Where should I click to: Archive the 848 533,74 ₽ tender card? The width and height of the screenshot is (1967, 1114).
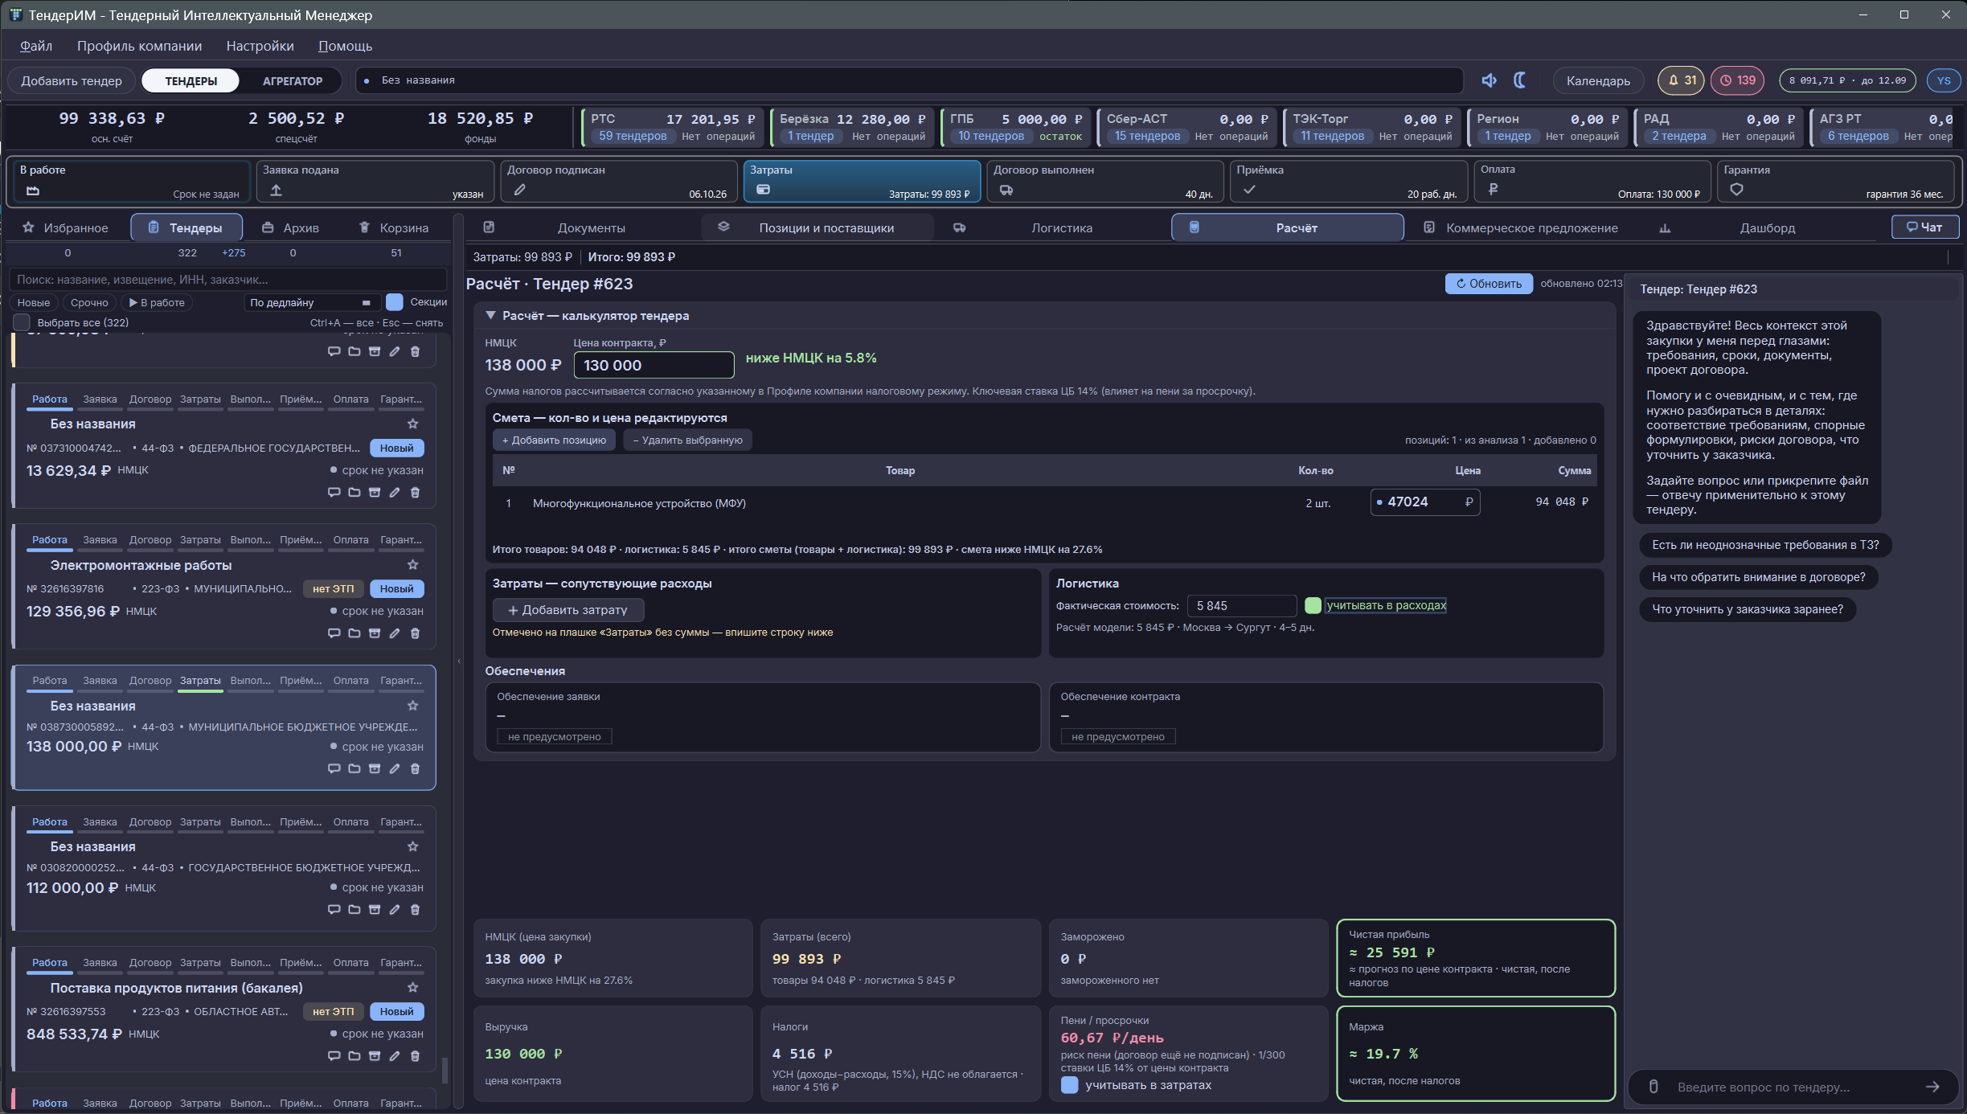click(375, 1056)
